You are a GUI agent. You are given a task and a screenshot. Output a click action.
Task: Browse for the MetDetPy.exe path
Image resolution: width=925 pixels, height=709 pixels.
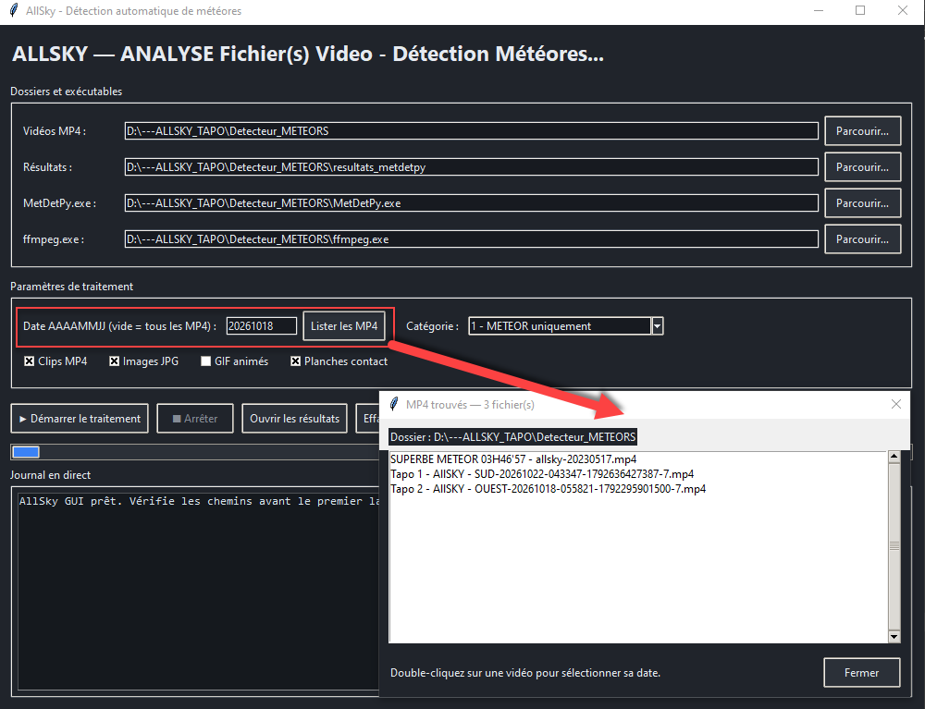click(x=862, y=202)
